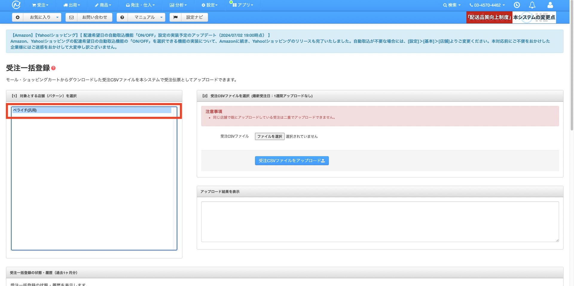Select ペライチ(汎用) in the store list
This screenshot has width=574, height=286.
(91, 110)
